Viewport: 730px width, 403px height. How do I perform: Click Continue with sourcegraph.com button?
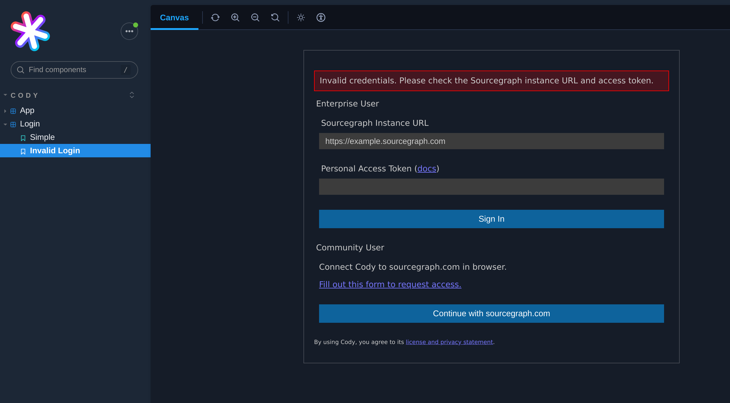pyautogui.click(x=491, y=314)
